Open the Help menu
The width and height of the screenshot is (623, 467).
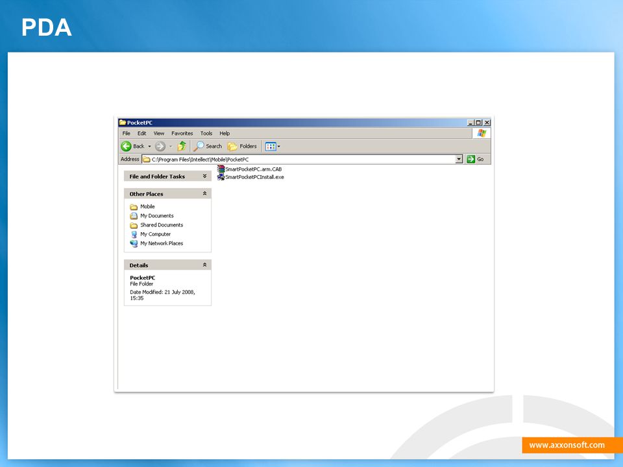pyautogui.click(x=225, y=134)
